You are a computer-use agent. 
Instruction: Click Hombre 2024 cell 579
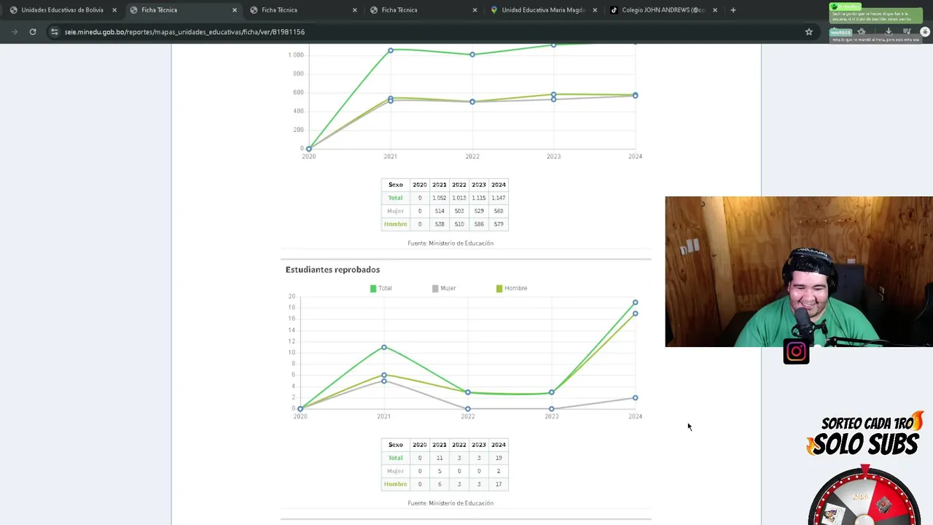498,224
